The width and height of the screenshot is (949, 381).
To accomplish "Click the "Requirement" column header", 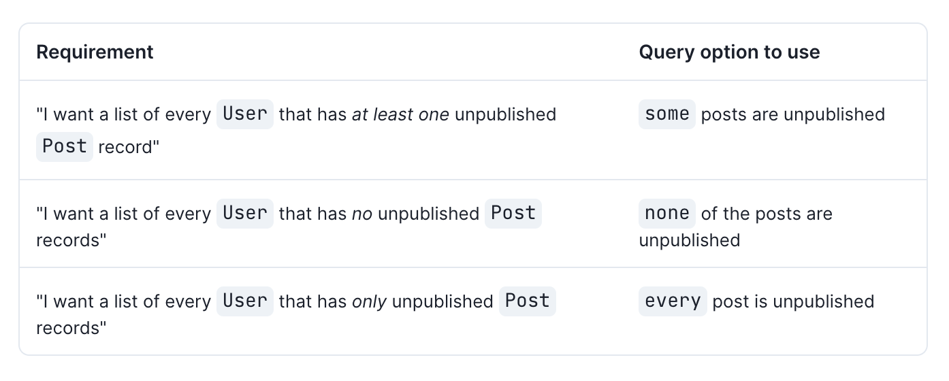I will [95, 52].
